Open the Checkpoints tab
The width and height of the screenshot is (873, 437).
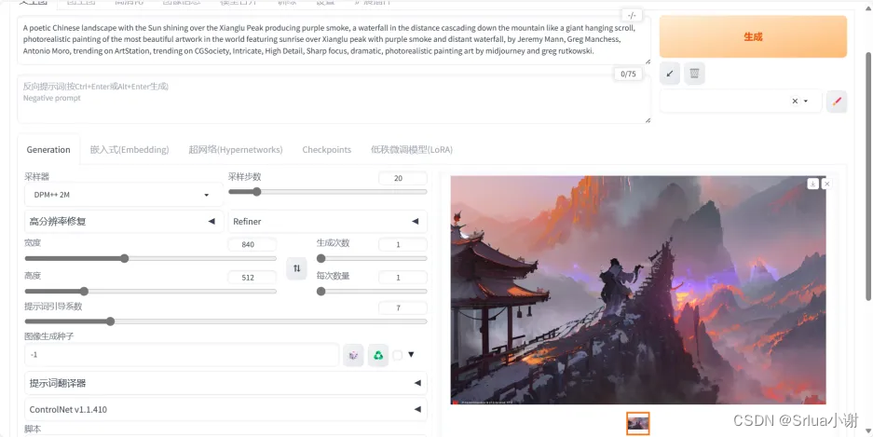click(327, 150)
